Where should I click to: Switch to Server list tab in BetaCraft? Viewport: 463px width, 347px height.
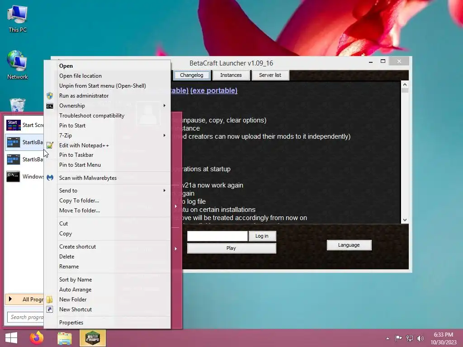click(x=270, y=75)
